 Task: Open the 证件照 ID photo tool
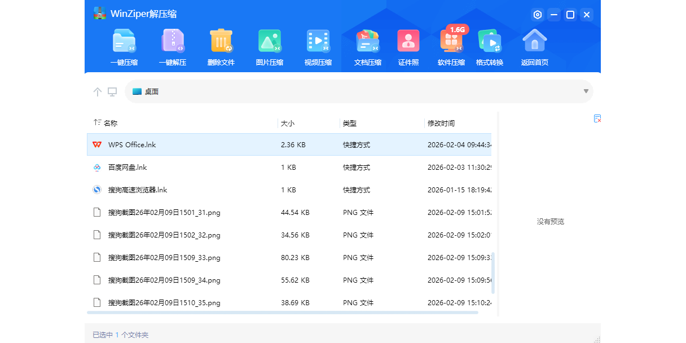coord(408,47)
